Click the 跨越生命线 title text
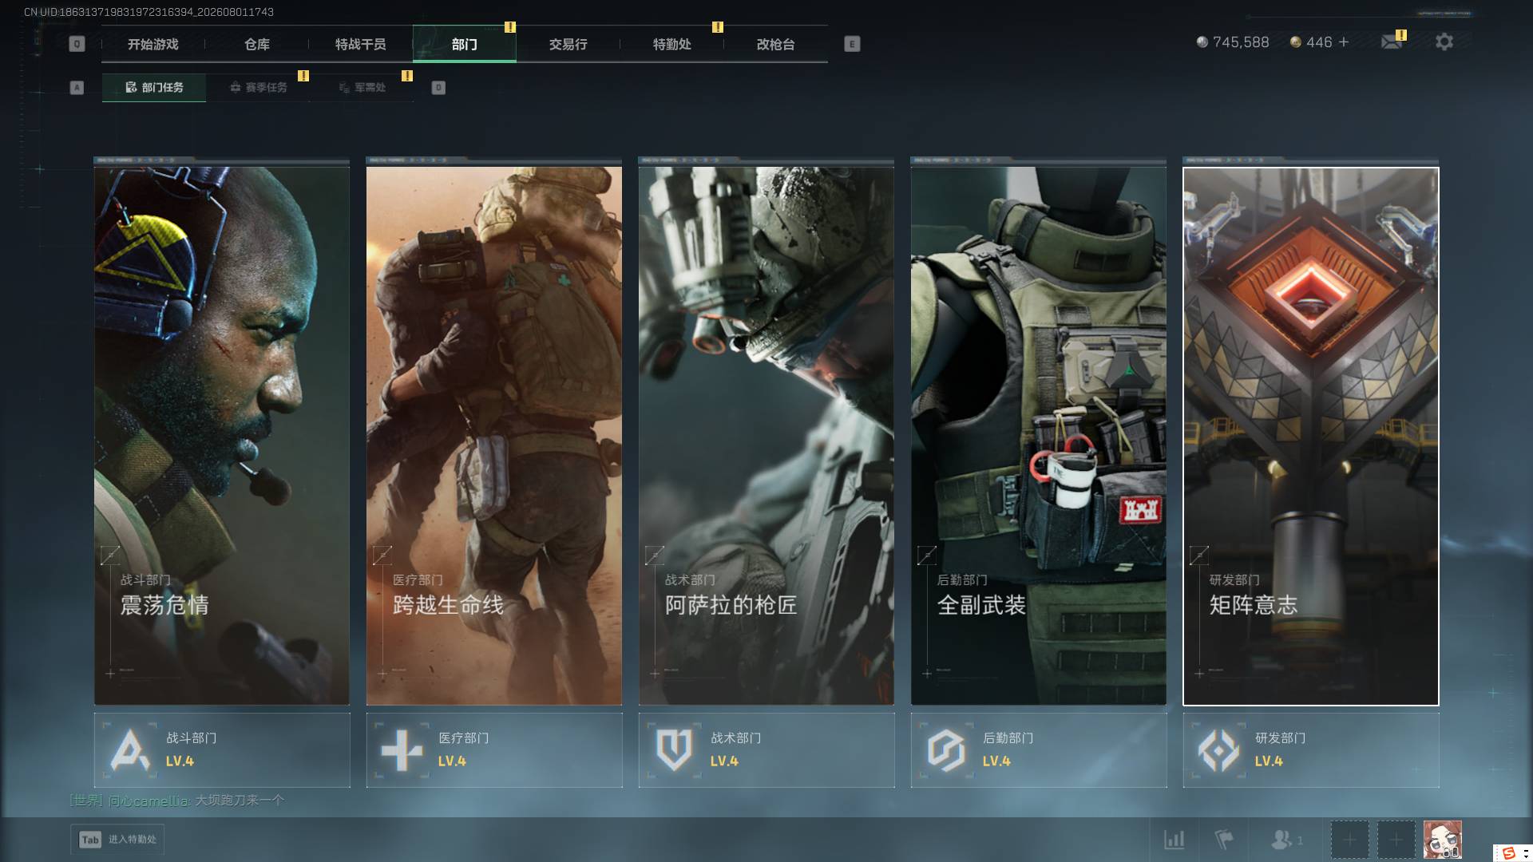Image resolution: width=1533 pixels, height=862 pixels. 448,605
